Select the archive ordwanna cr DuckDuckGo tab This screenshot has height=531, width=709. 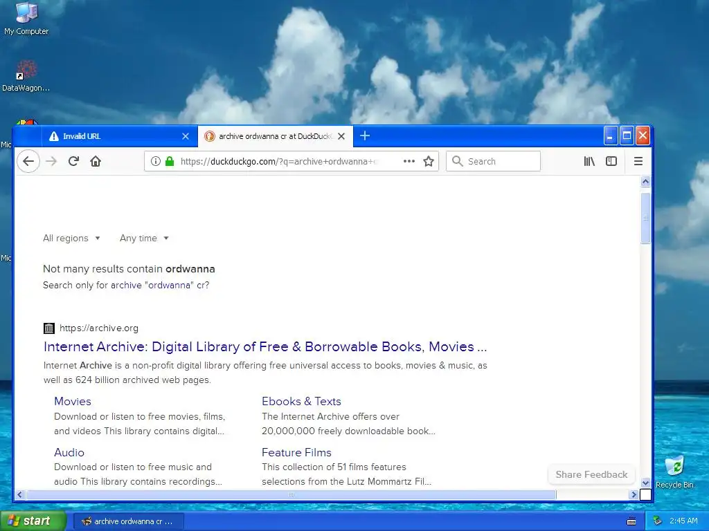(x=275, y=136)
